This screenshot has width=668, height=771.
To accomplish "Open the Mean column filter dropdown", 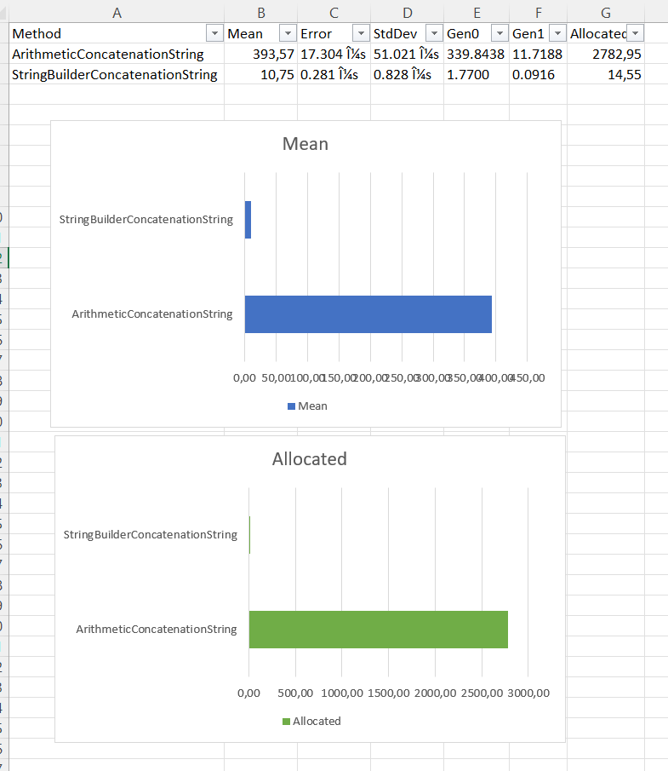I will click(x=287, y=33).
